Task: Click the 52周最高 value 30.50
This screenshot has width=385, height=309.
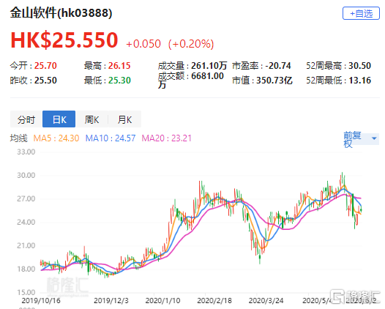Action: pyautogui.click(x=359, y=66)
